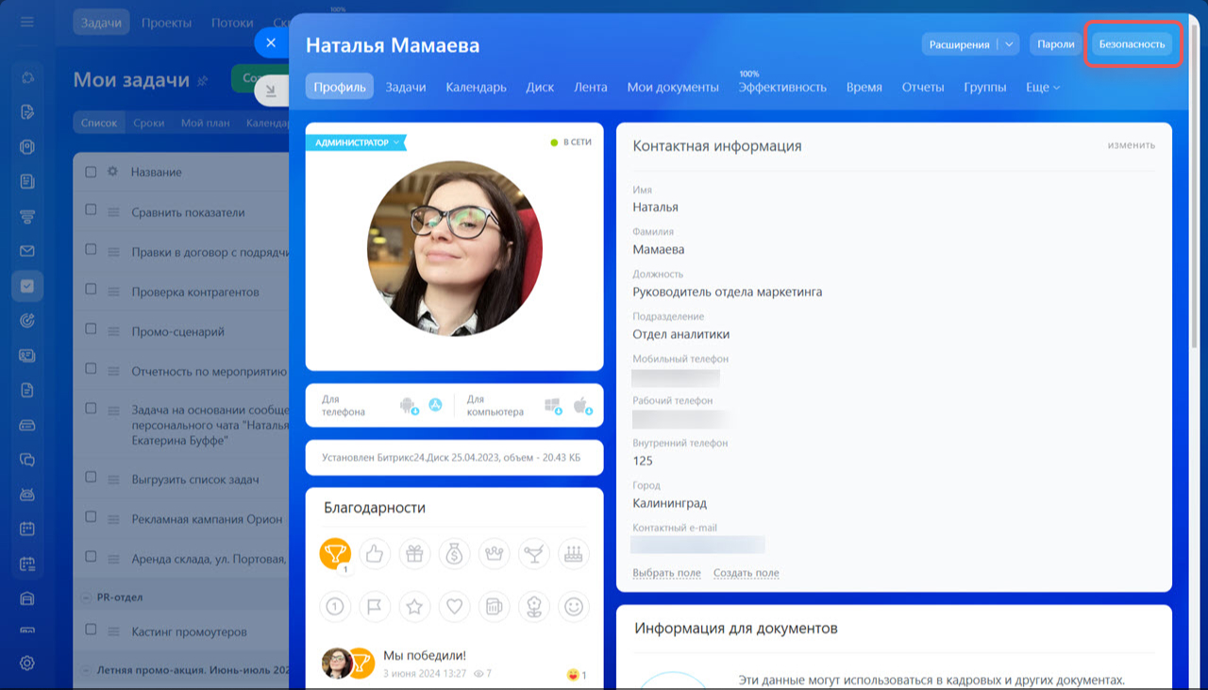
Task: Open the Мы победили! gratitude post
Action: coord(424,655)
